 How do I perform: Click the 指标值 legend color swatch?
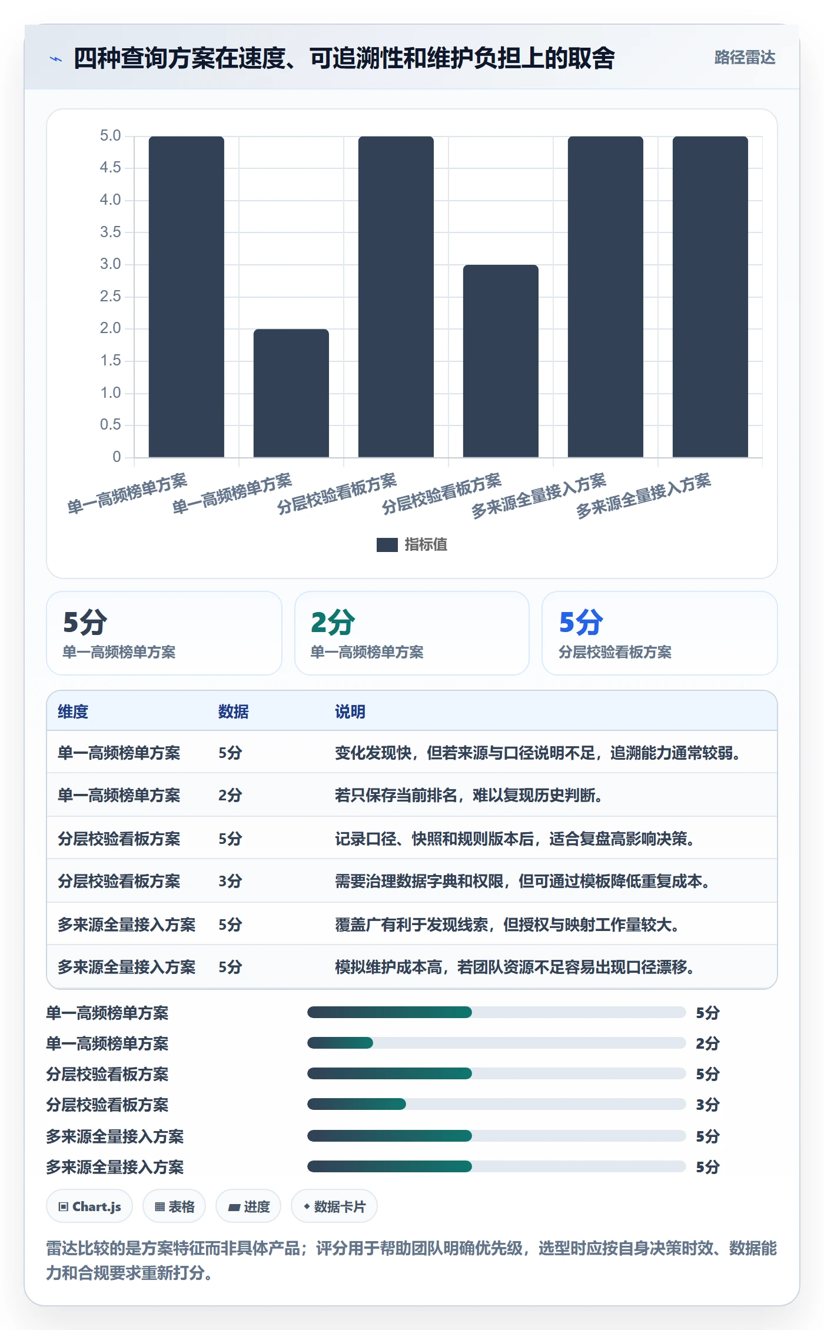pyautogui.click(x=387, y=545)
